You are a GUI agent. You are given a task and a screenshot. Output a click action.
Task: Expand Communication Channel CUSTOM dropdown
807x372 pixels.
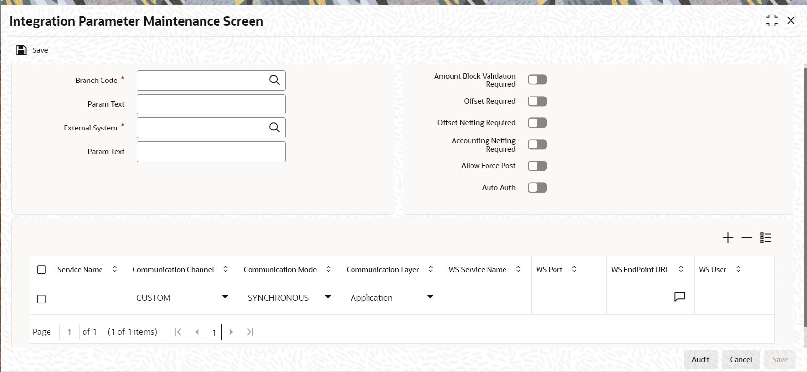coord(225,297)
